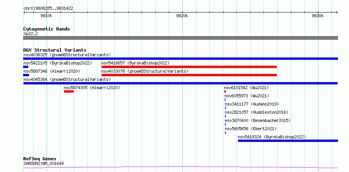Screen dimensions: 349x172
Task: Select the red nsv5416657 variant bar
Action: pos(189,67)
